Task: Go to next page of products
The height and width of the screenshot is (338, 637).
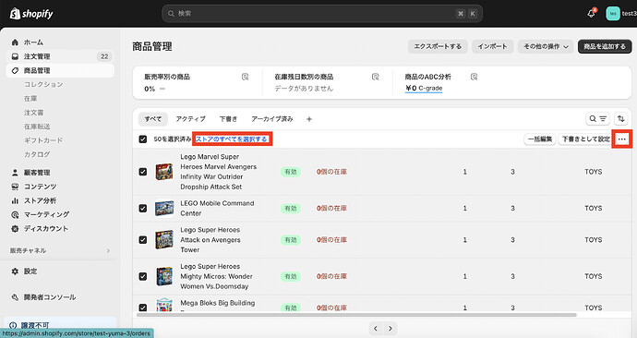Action: click(x=391, y=328)
